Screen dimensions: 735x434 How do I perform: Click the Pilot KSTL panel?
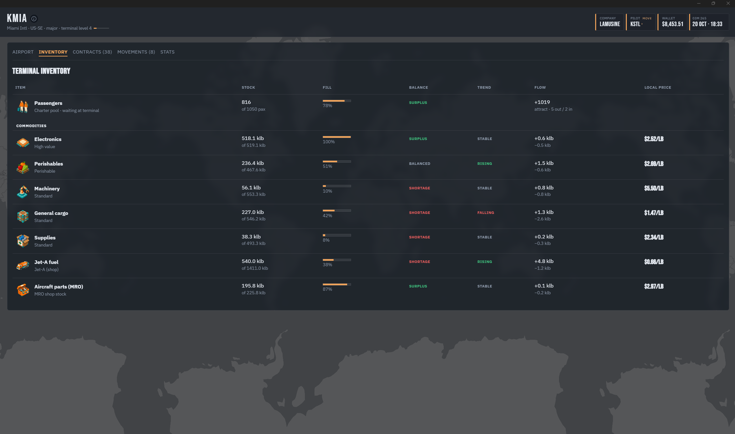tap(640, 22)
